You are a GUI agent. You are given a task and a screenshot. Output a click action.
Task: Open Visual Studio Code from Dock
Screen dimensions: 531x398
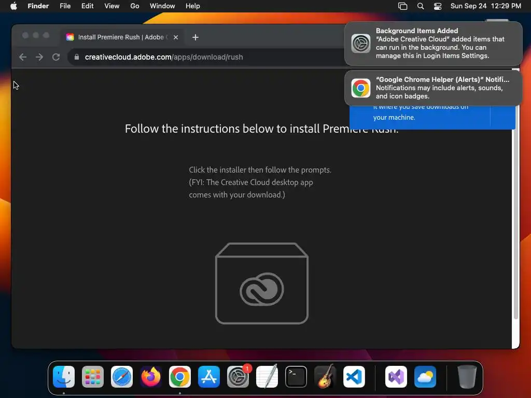tap(354, 377)
